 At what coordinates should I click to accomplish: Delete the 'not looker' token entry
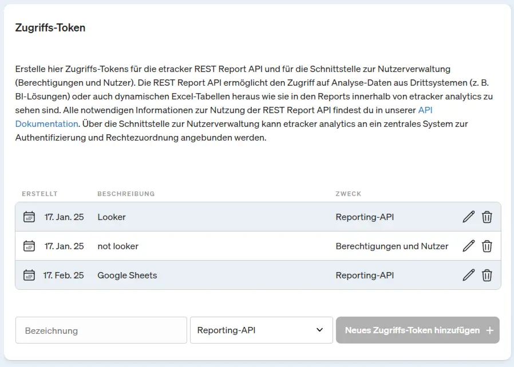pyautogui.click(x=487, y=246)
